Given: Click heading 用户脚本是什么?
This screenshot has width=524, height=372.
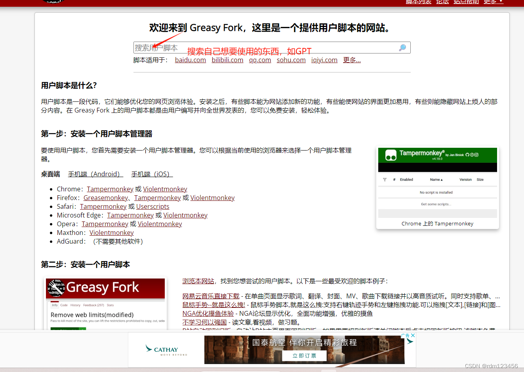Looking at the screenshot, I should [x=69, y=86].
